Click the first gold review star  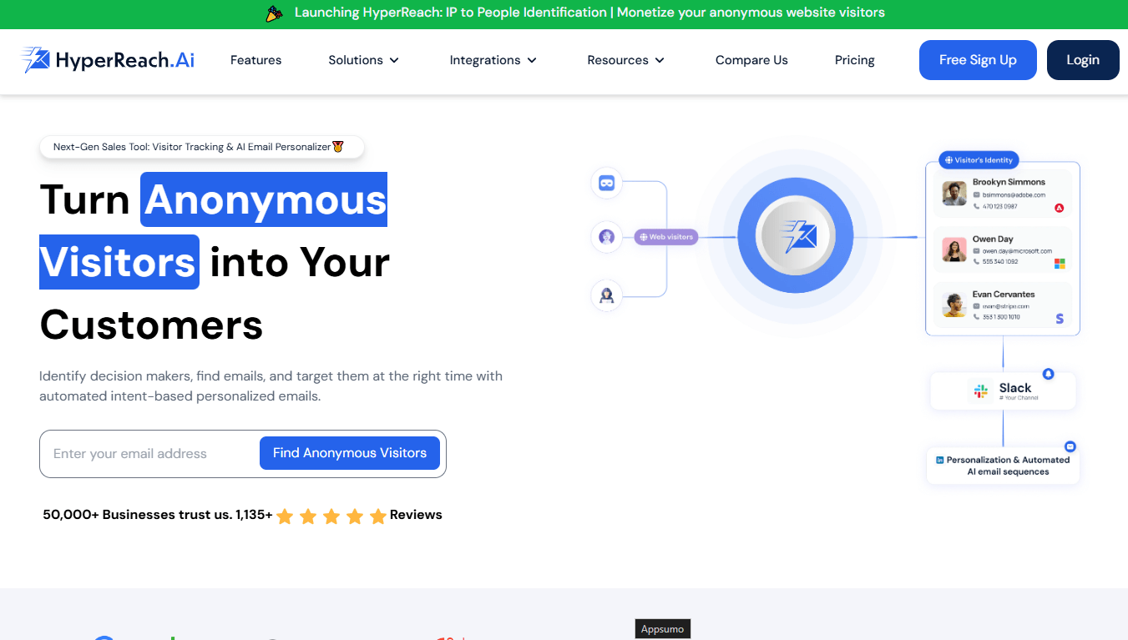[x=285, y=516]
